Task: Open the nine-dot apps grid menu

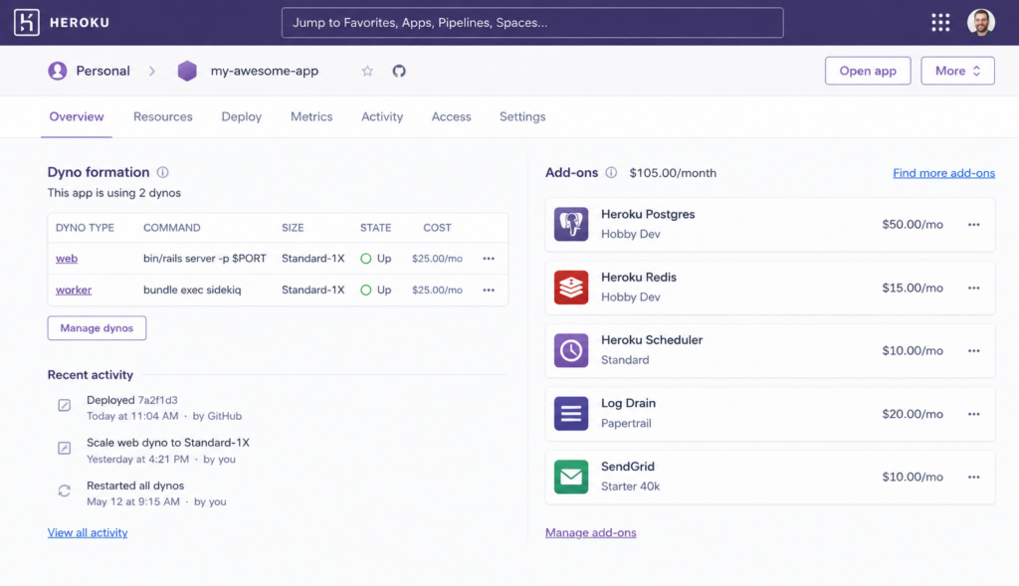Action: (x=939, y=22)
